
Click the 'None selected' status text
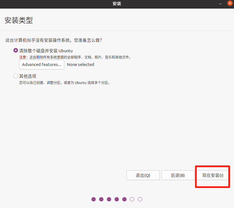tap(81, 65)
